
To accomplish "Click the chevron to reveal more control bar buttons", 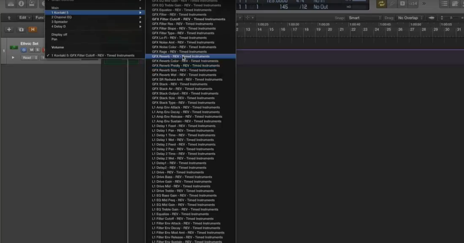I will click(424, 3).
